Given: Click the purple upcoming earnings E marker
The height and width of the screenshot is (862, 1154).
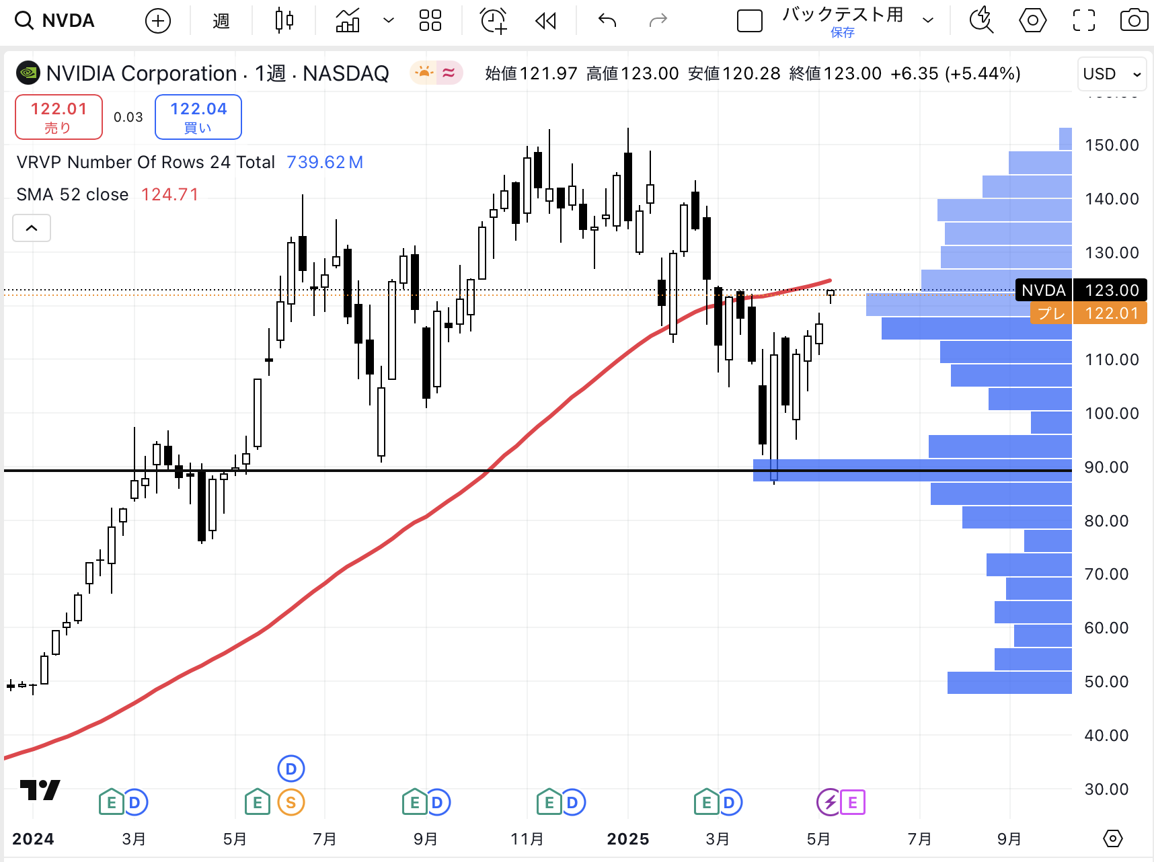Looking at the screenshot, I should [853, 802].
